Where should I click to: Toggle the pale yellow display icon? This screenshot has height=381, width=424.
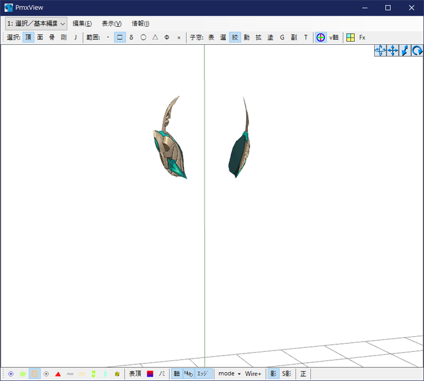(x=82, y=374)
